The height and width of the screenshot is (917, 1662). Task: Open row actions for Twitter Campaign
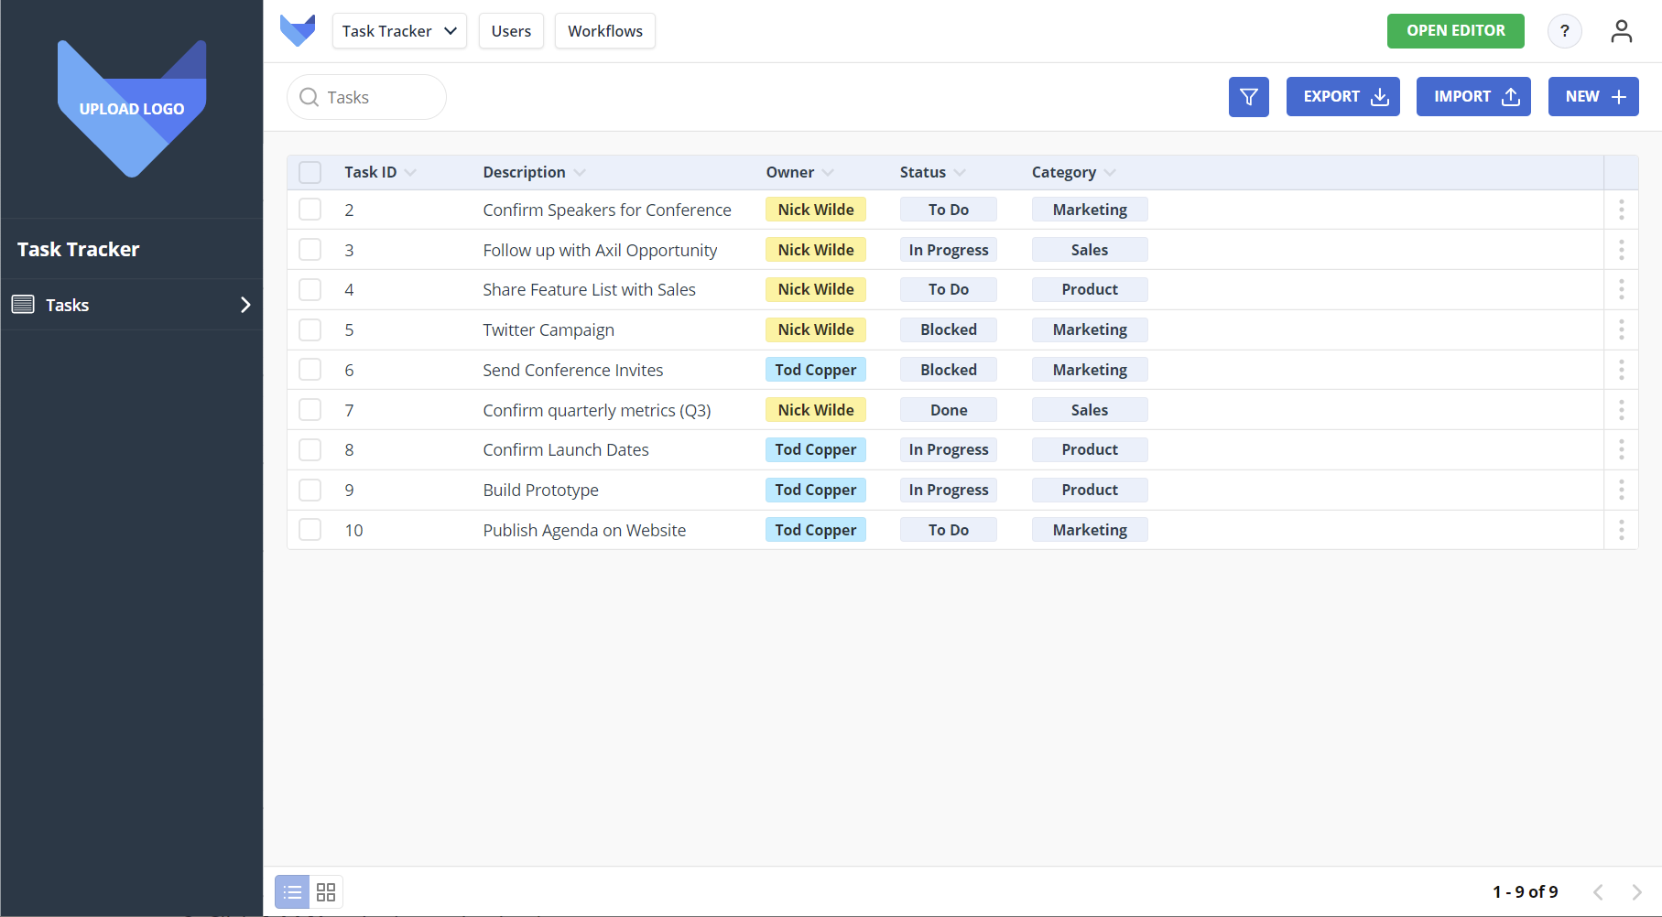point(1621,329)
